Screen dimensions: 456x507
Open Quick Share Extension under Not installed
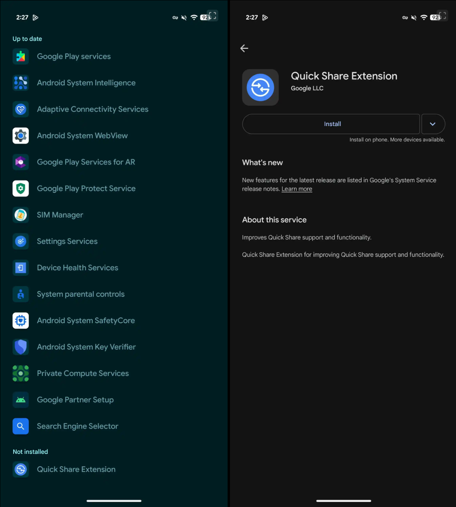click(76, 469)
